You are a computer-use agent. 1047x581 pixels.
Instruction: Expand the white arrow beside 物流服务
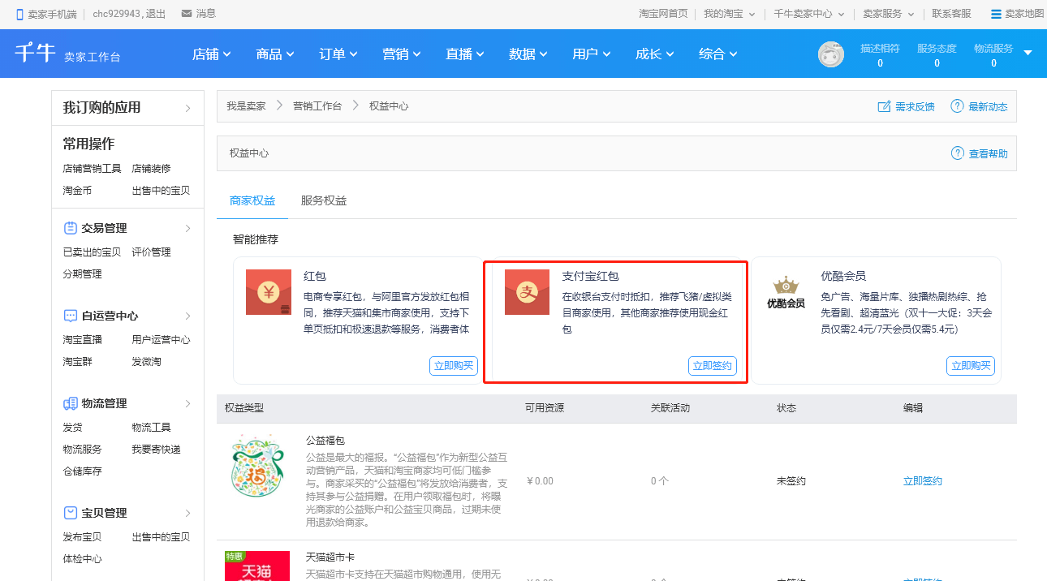click(x=1028, y=53)
